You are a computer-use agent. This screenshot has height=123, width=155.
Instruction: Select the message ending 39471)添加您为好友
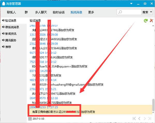tap(54, 94)
